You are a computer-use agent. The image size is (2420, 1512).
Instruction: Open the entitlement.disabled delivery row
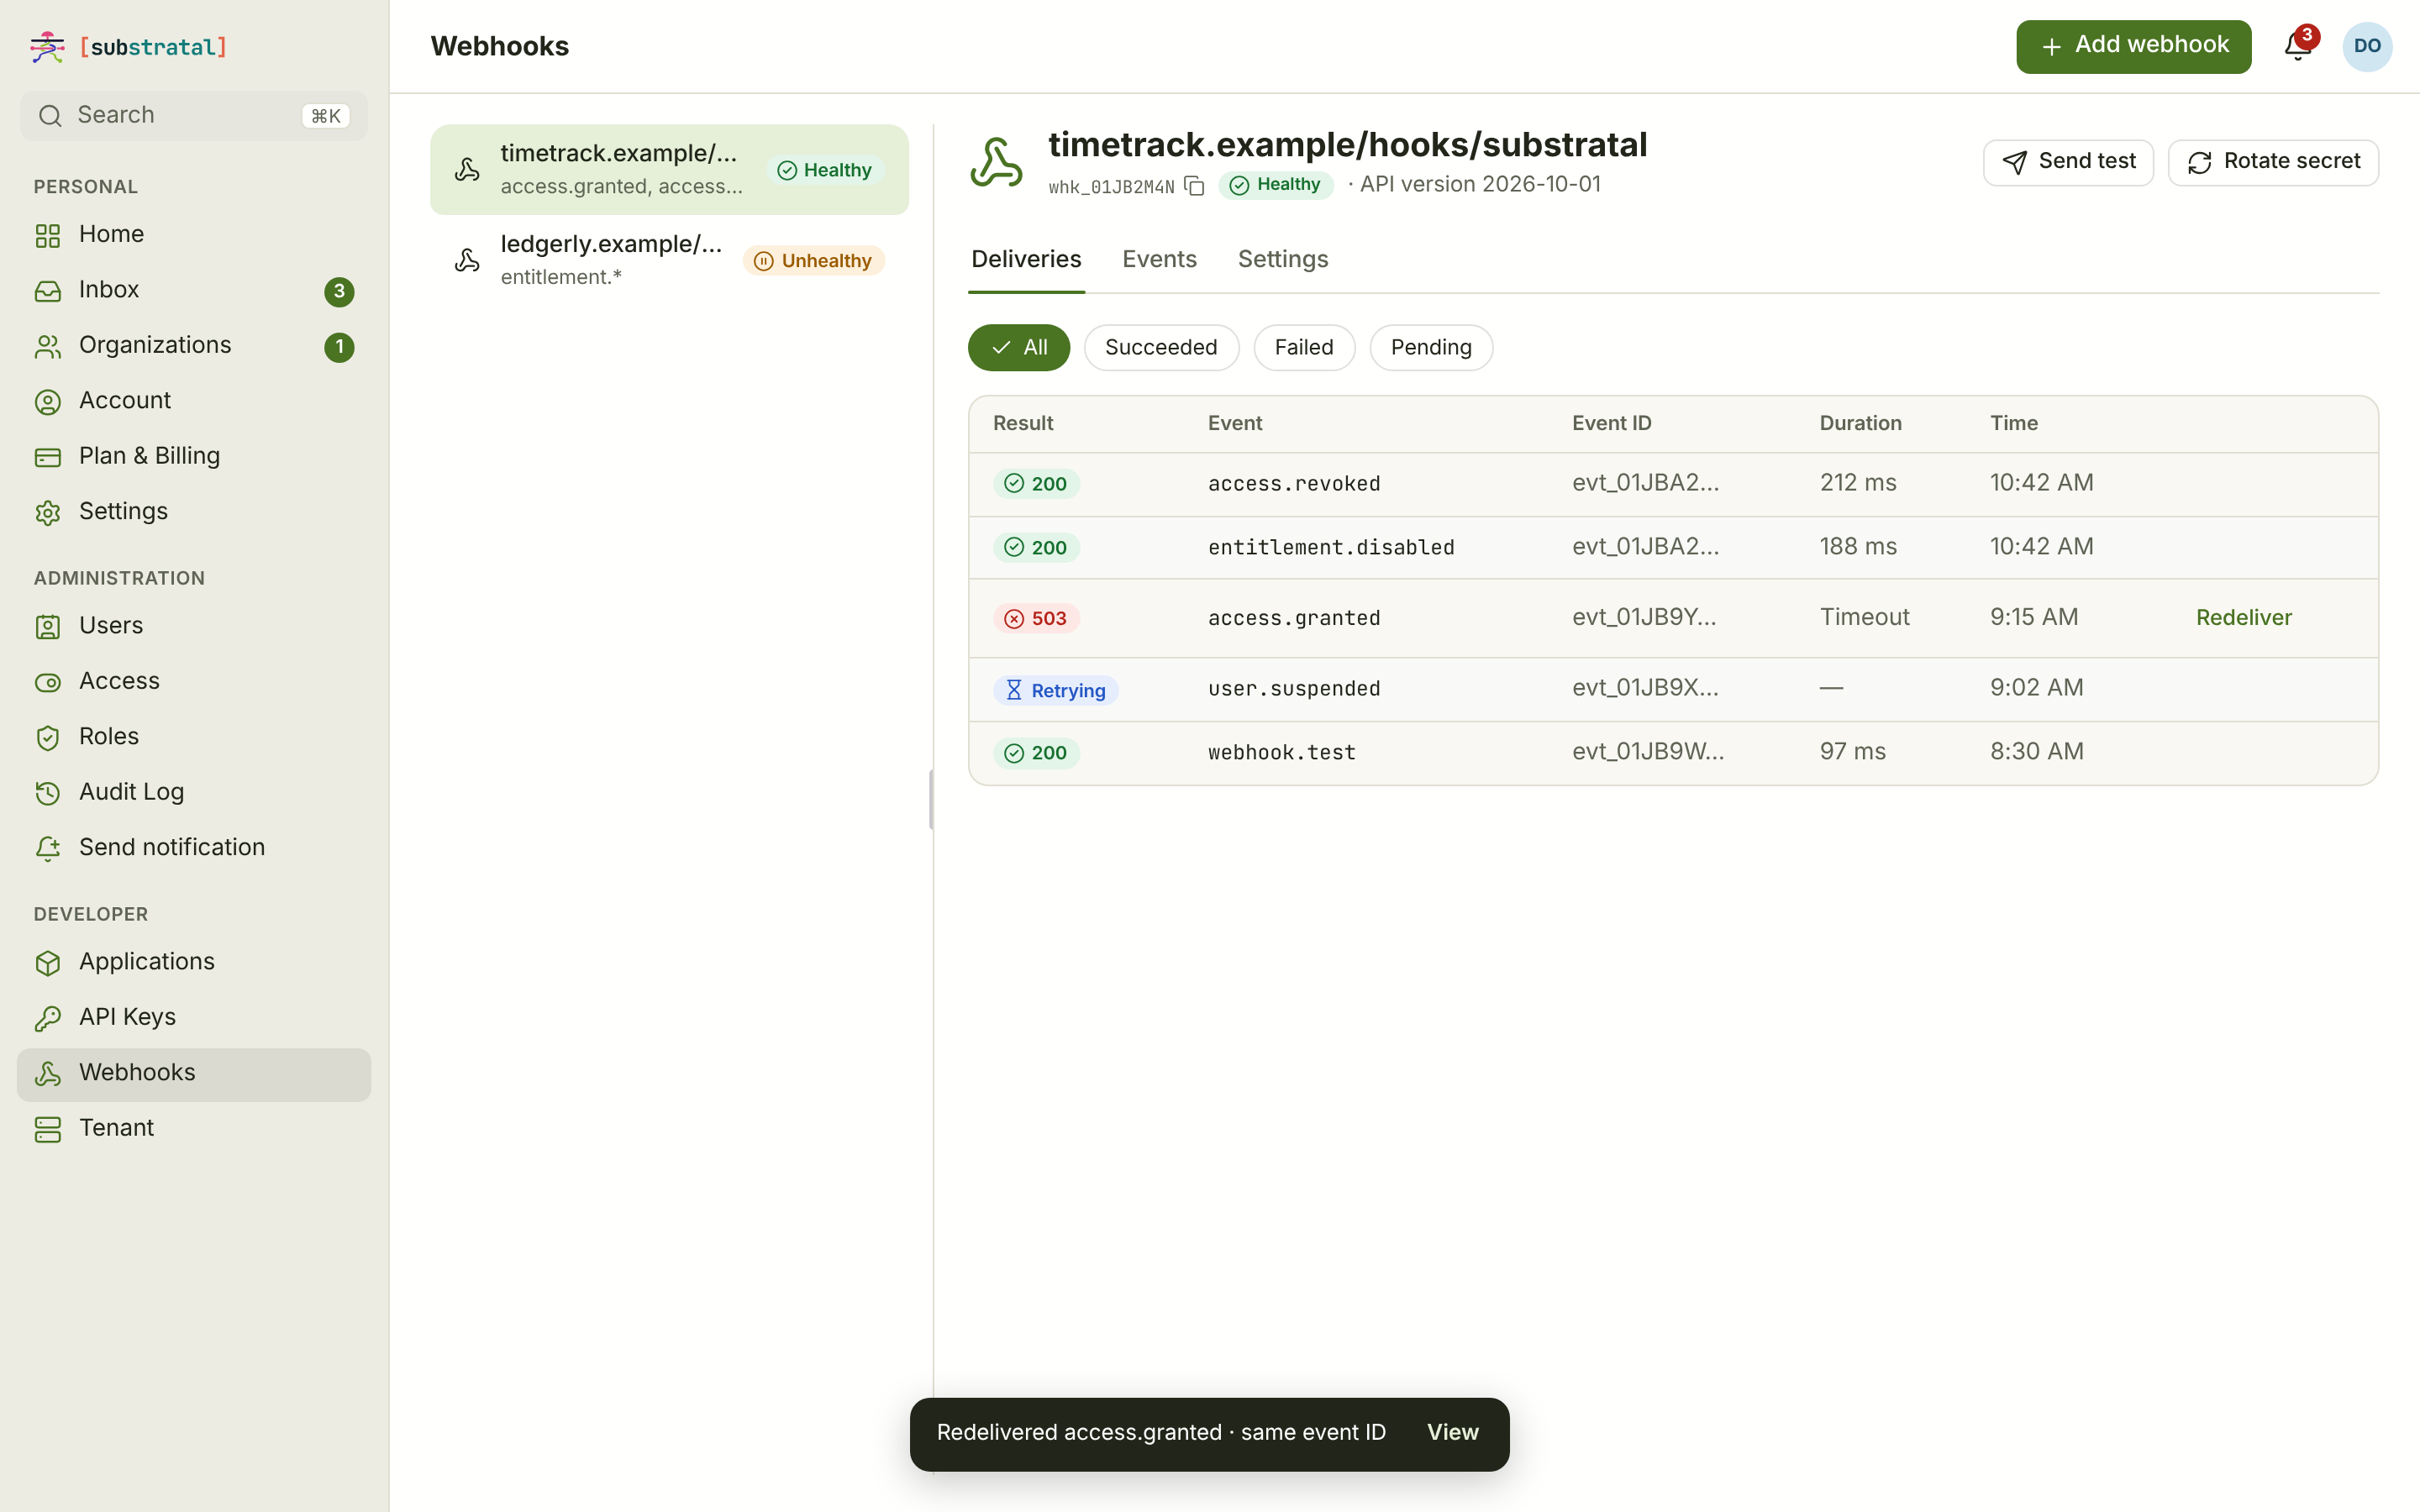pyautogui.click(x=1673, y=547)
